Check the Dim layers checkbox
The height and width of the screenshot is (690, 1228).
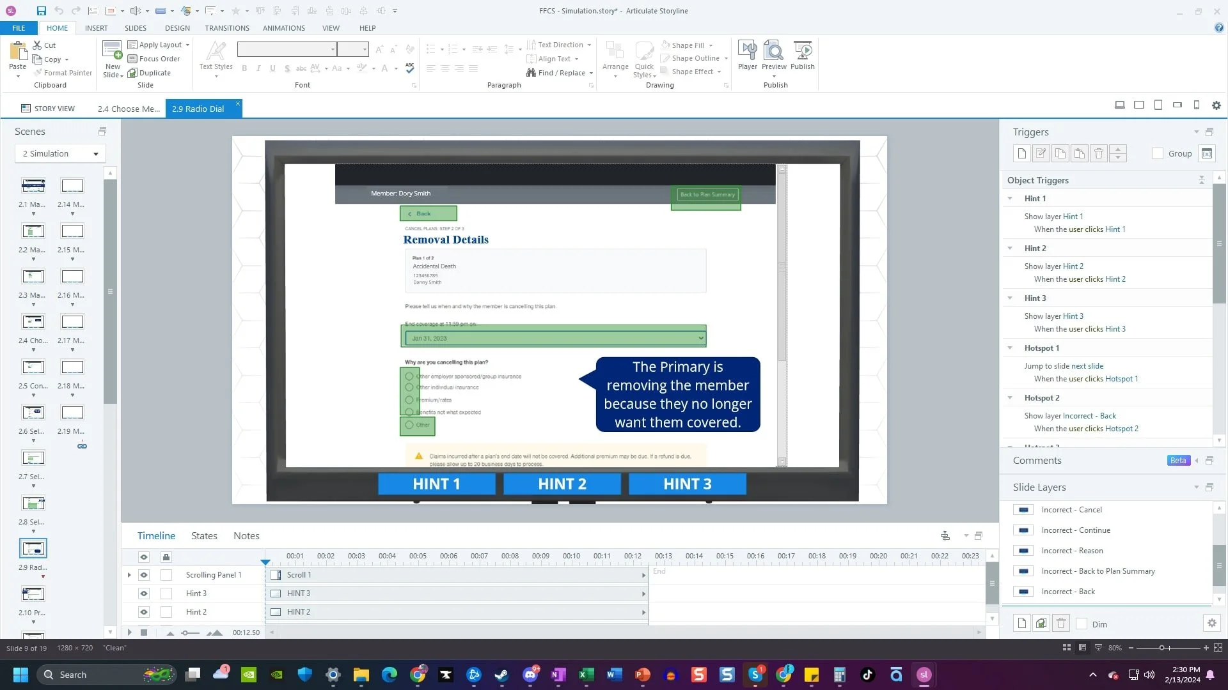point(1082,624)
